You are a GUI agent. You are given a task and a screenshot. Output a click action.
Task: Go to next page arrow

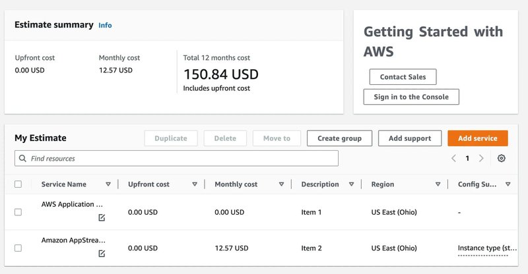point(481,158)
